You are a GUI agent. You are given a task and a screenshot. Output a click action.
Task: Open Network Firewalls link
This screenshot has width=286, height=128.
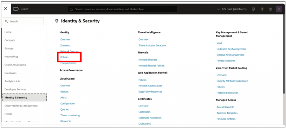148,60
